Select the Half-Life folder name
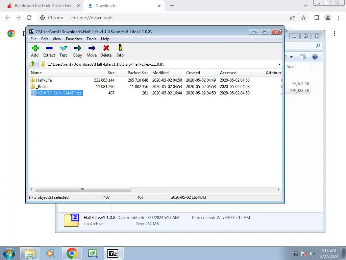This screenshot has height=260, width=346. 44,80
